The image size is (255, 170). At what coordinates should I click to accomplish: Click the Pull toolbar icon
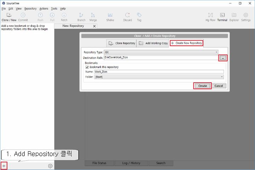point(52,15)
